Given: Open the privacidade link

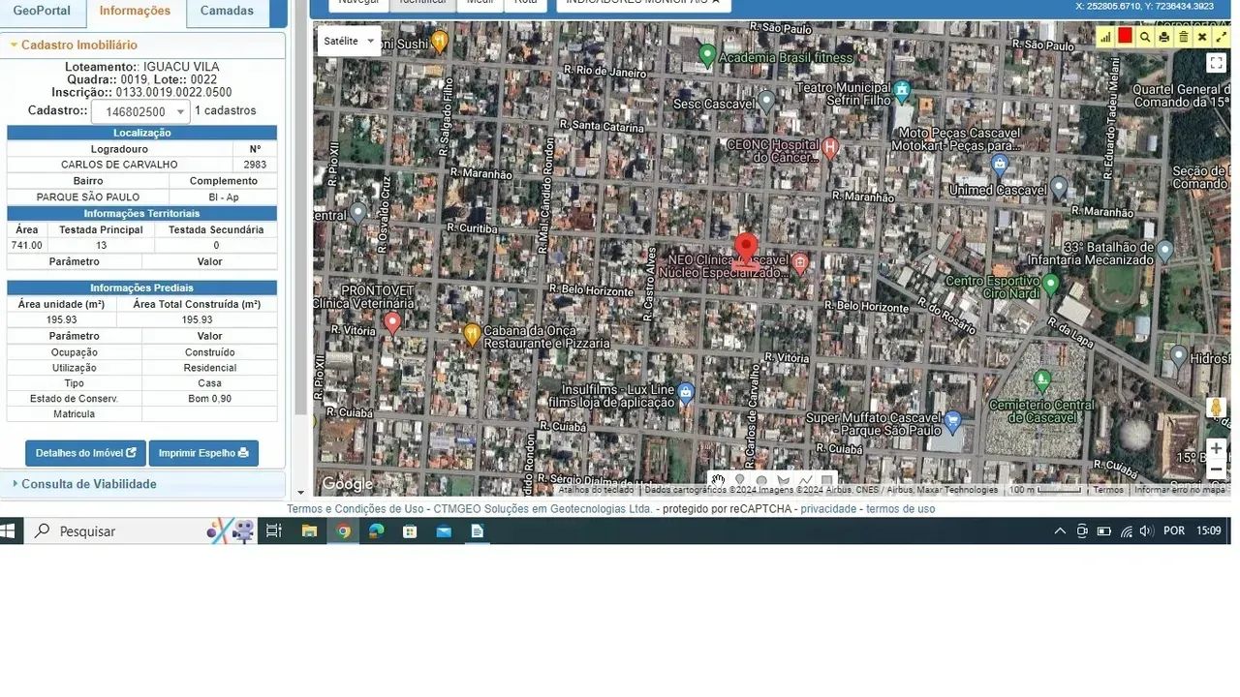Looking at the screenshot, I should (x=828, y=509).
